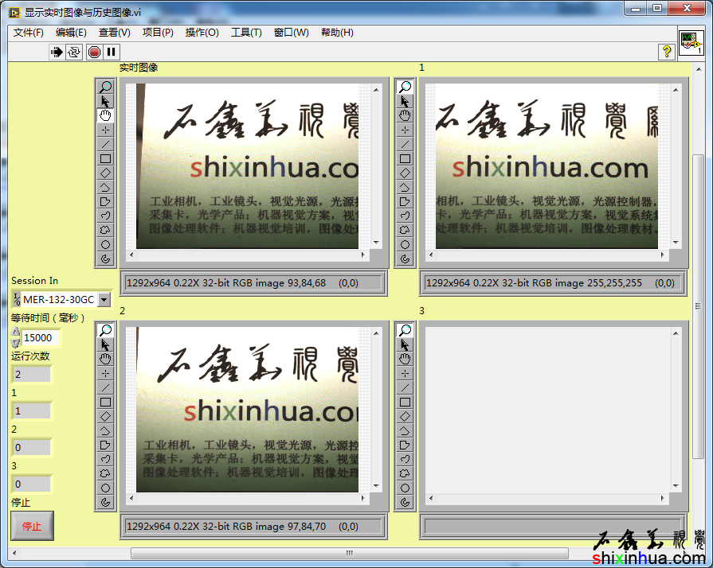
Task: Open the 操作(O) menu
Action: (x=202, y=33)
